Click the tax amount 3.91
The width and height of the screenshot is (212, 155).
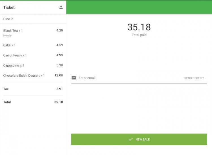click(x=59, y=89)
